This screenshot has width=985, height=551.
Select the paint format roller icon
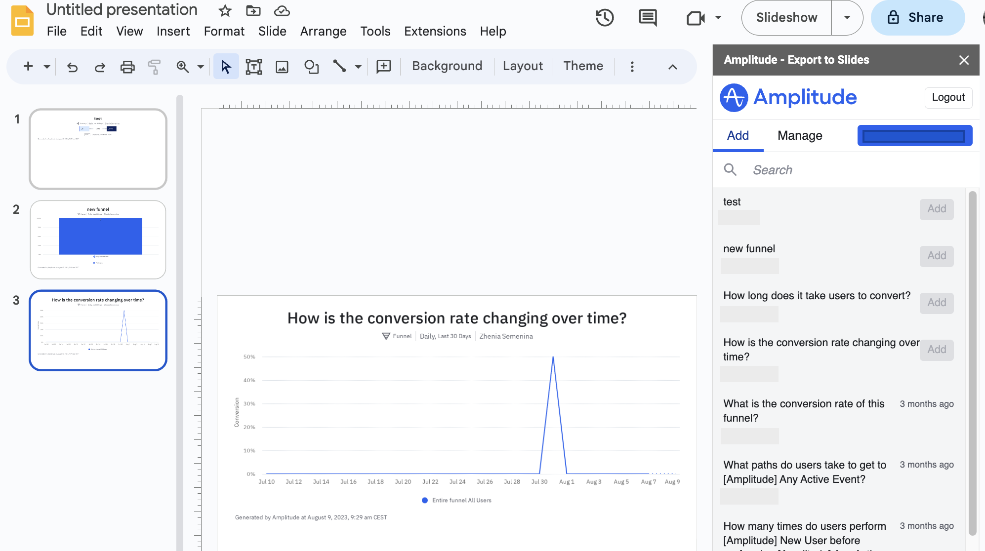[154, 67]
